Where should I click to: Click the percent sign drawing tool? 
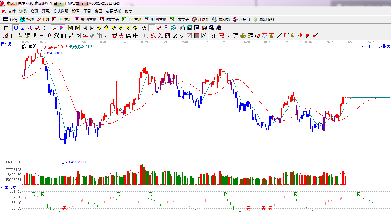pos(229,36)
